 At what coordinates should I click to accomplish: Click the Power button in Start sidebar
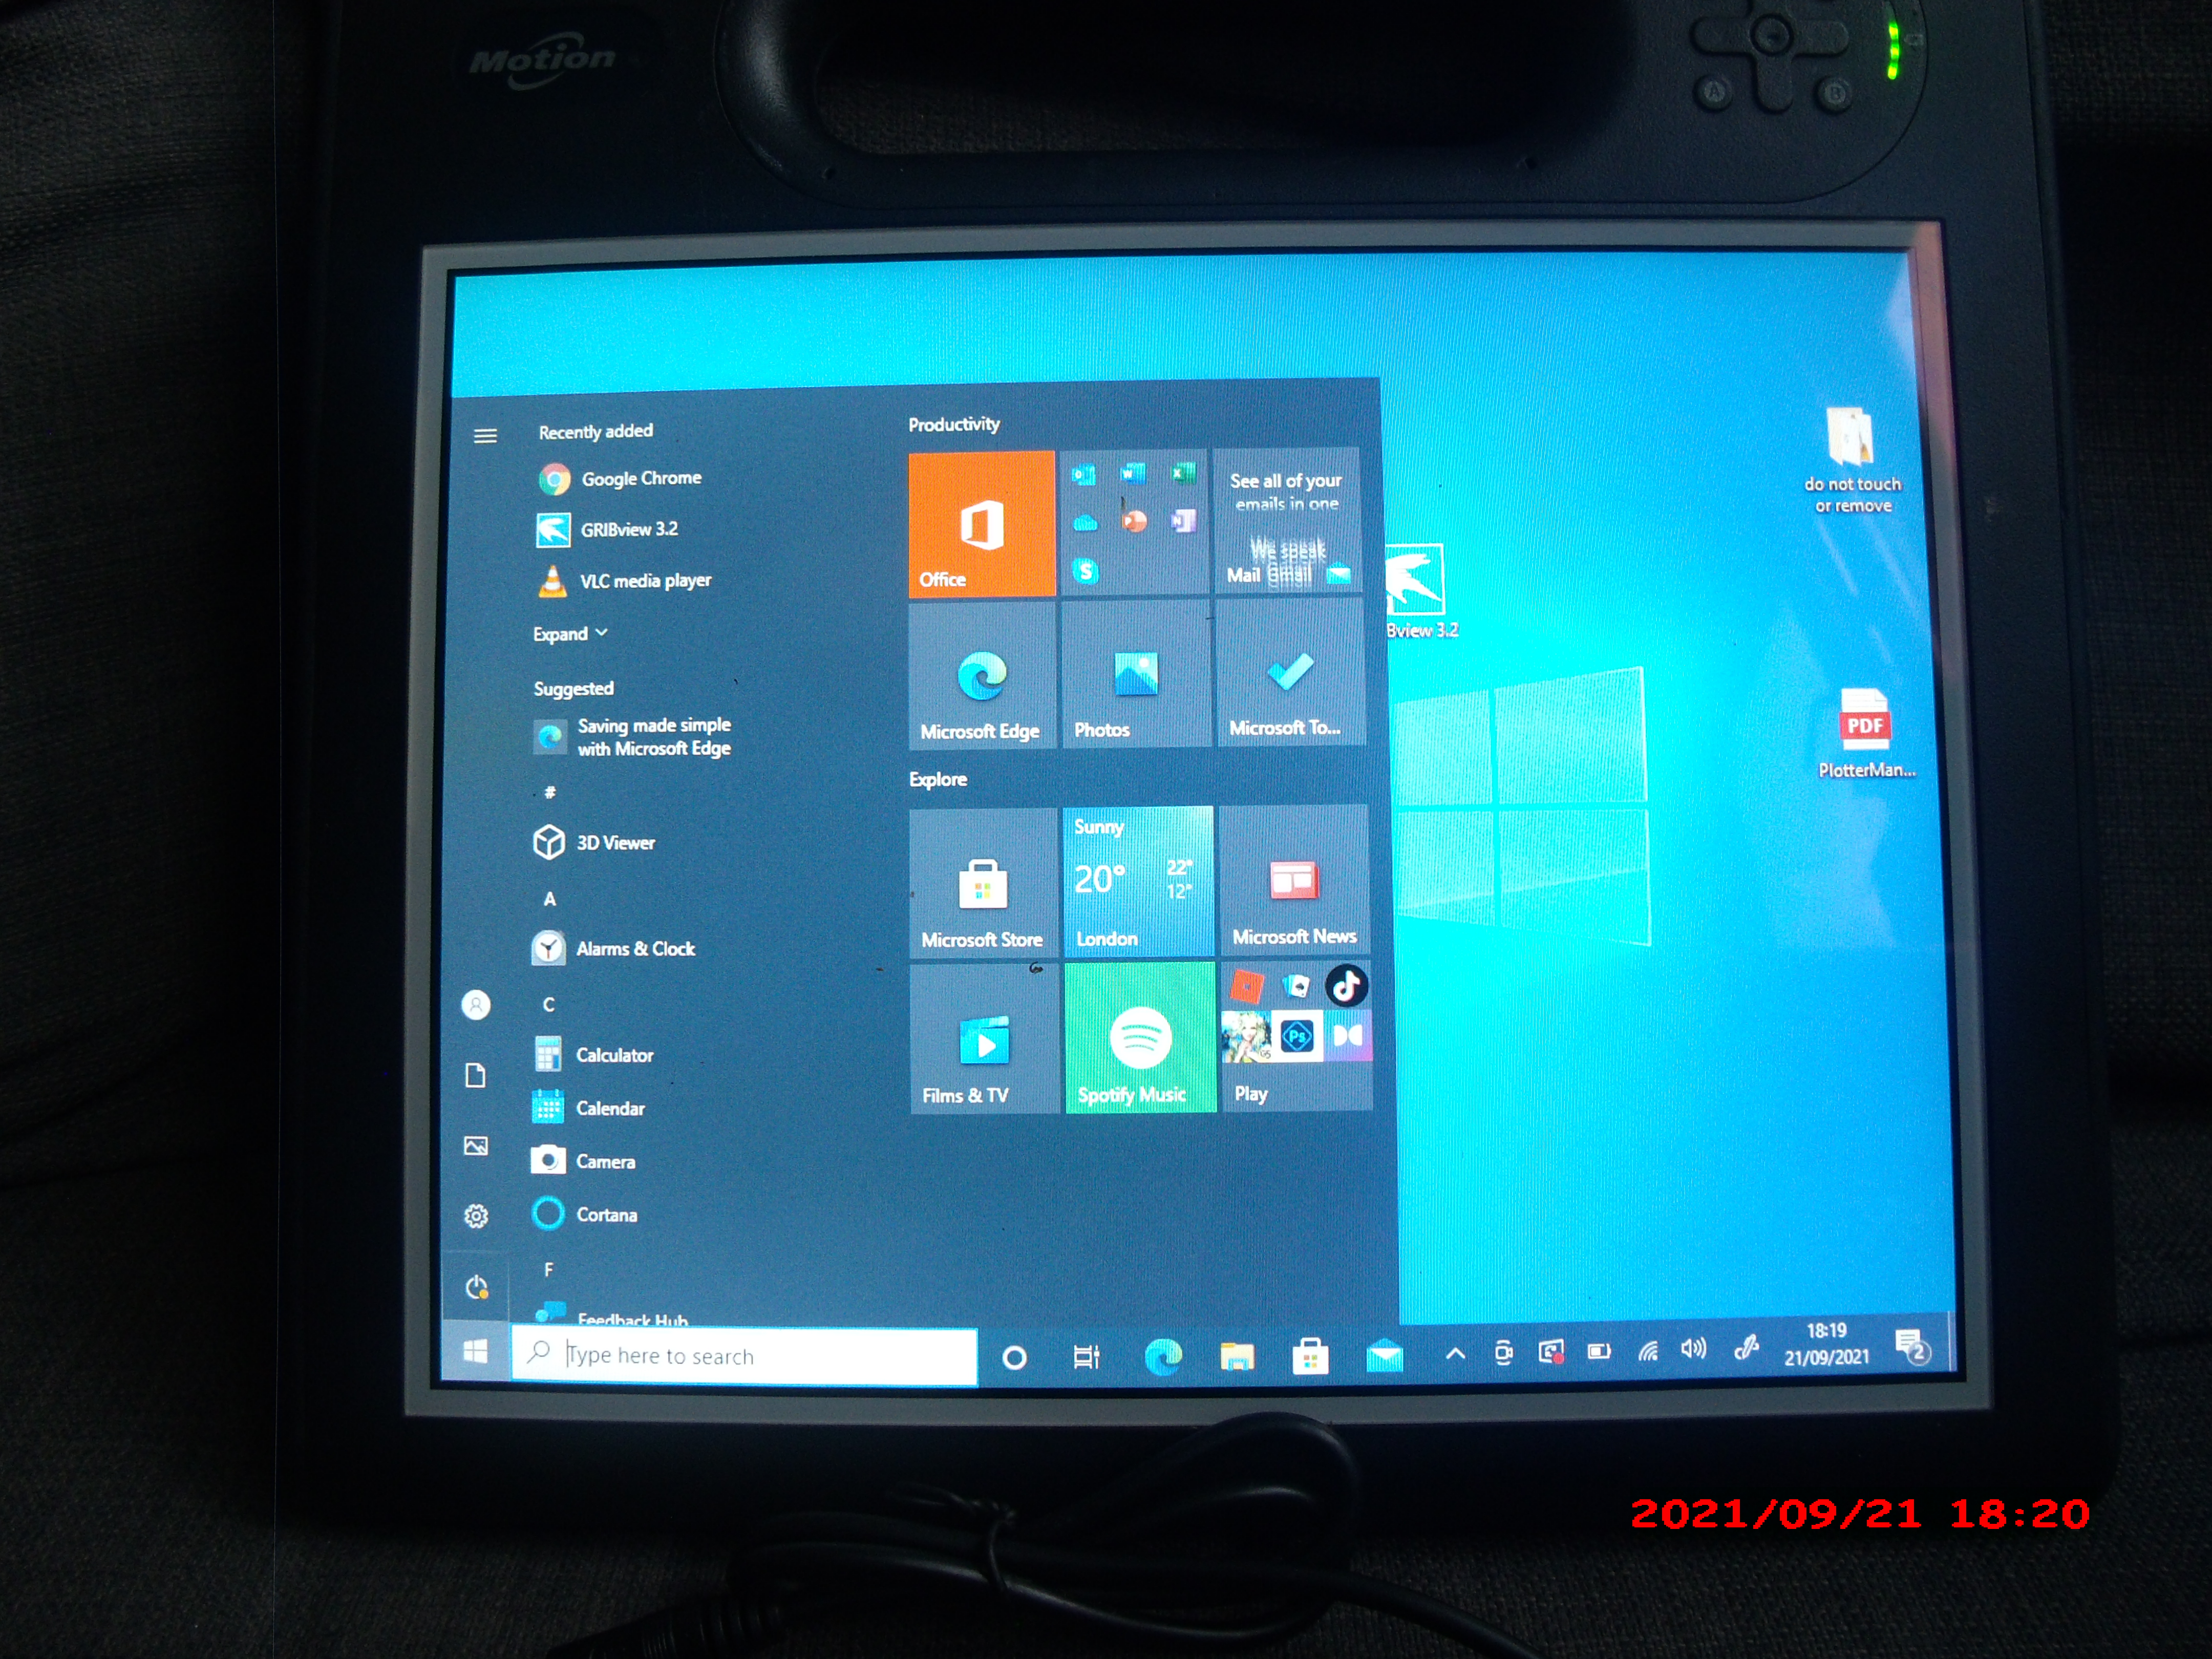[x=476, y=1287]
